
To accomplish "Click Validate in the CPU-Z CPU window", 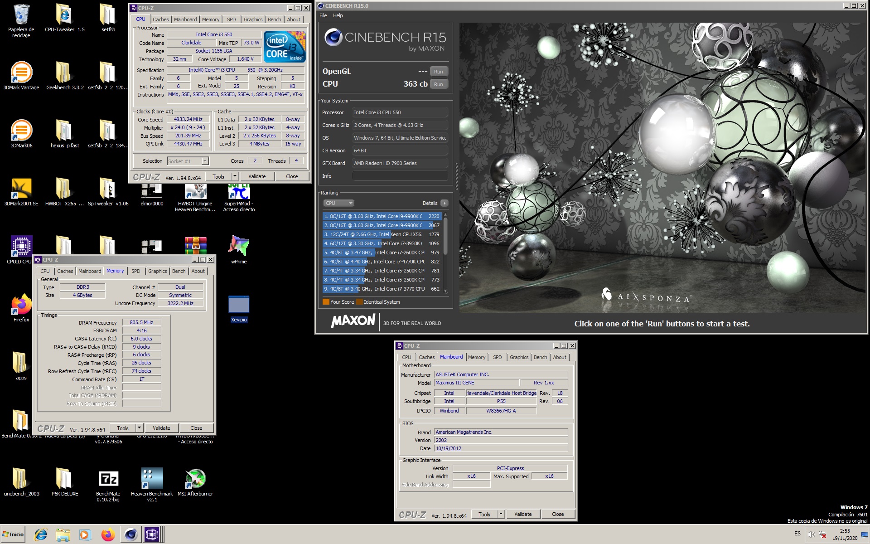I will (x=257, y=176).
